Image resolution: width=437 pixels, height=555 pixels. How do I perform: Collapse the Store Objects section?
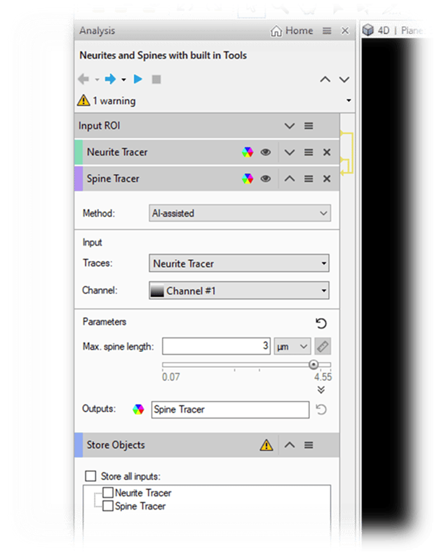tap(290, 445)
